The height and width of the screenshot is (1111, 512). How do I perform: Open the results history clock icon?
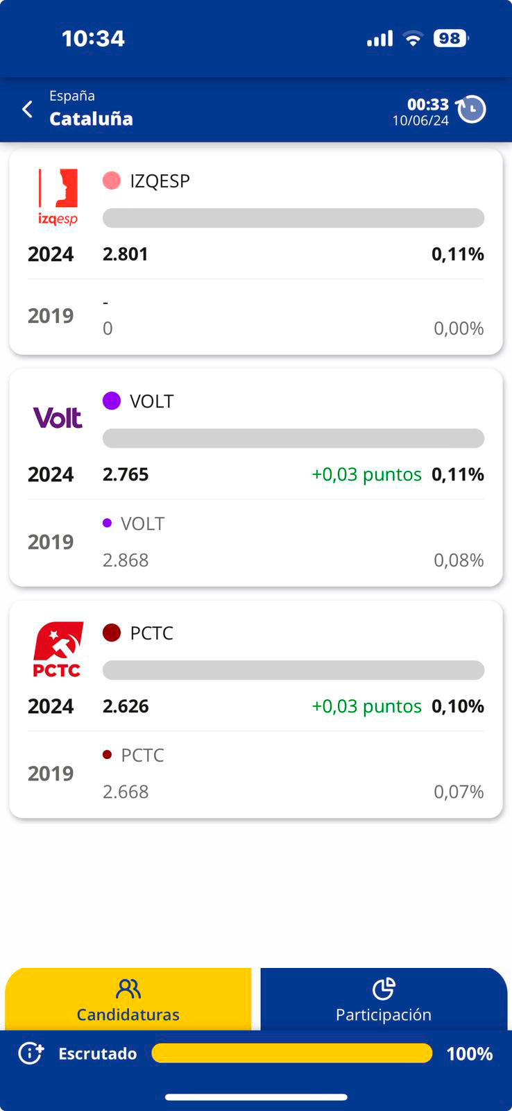tap(472, 110)
